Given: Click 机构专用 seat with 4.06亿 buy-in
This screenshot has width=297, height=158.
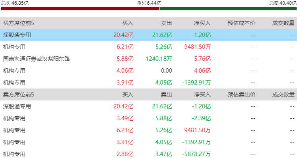Looking at the screenshot, I should [x=14, y=71].
